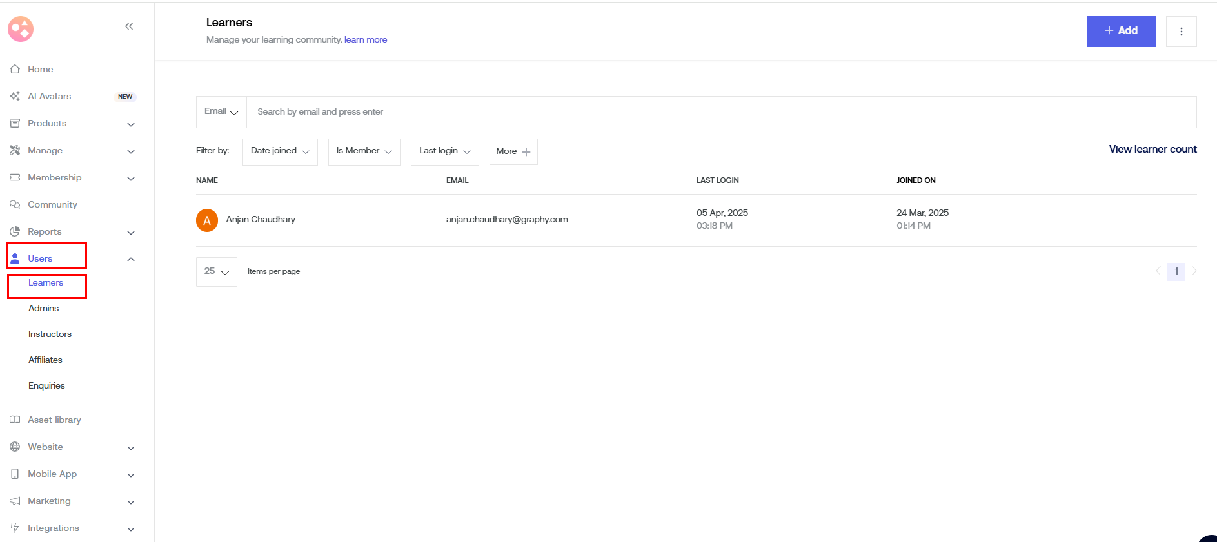Open AI Avatars sparkle icon
The image size is (1217, 542).
coord(15,96)
